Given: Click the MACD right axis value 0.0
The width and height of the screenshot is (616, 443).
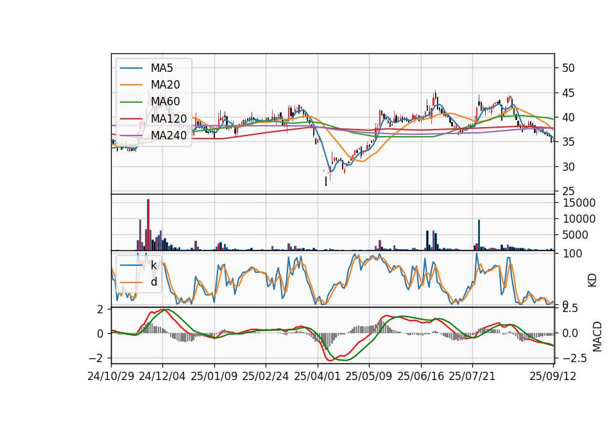Looking at the screenshot, I should pos(570,333).
